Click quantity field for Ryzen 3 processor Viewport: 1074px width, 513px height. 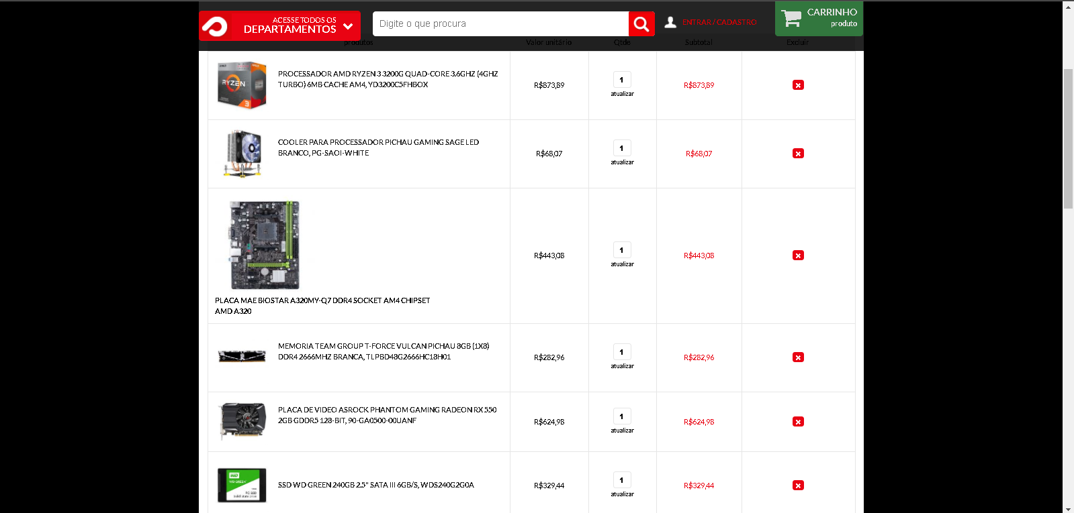point(622,80)
